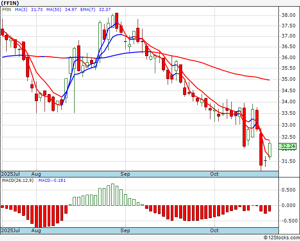Click the MA(3) value 31.70
This screenshot has width=300, height=241.
37,10
